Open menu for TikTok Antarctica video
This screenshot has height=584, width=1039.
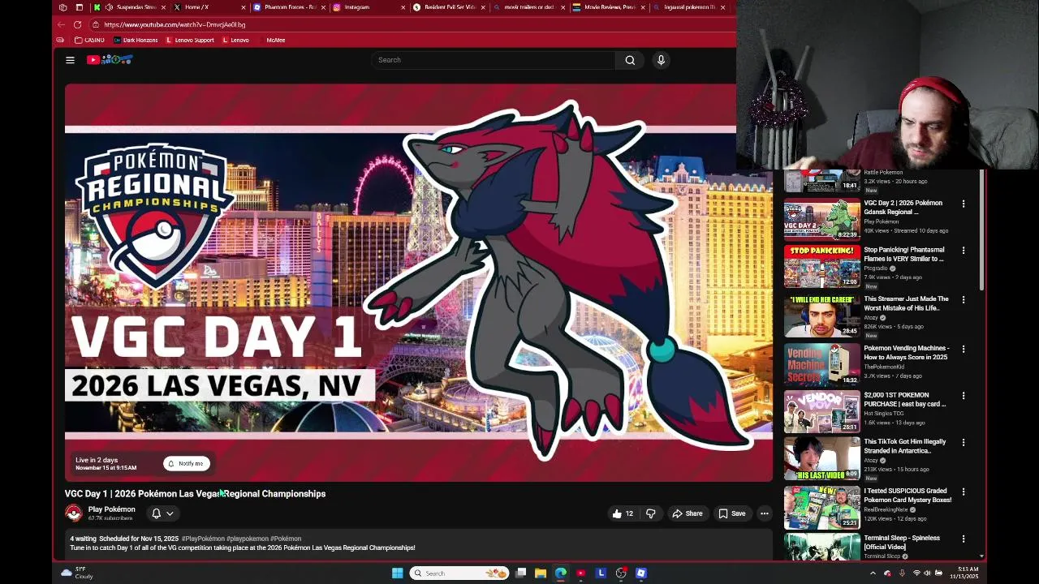pos(964,443)
